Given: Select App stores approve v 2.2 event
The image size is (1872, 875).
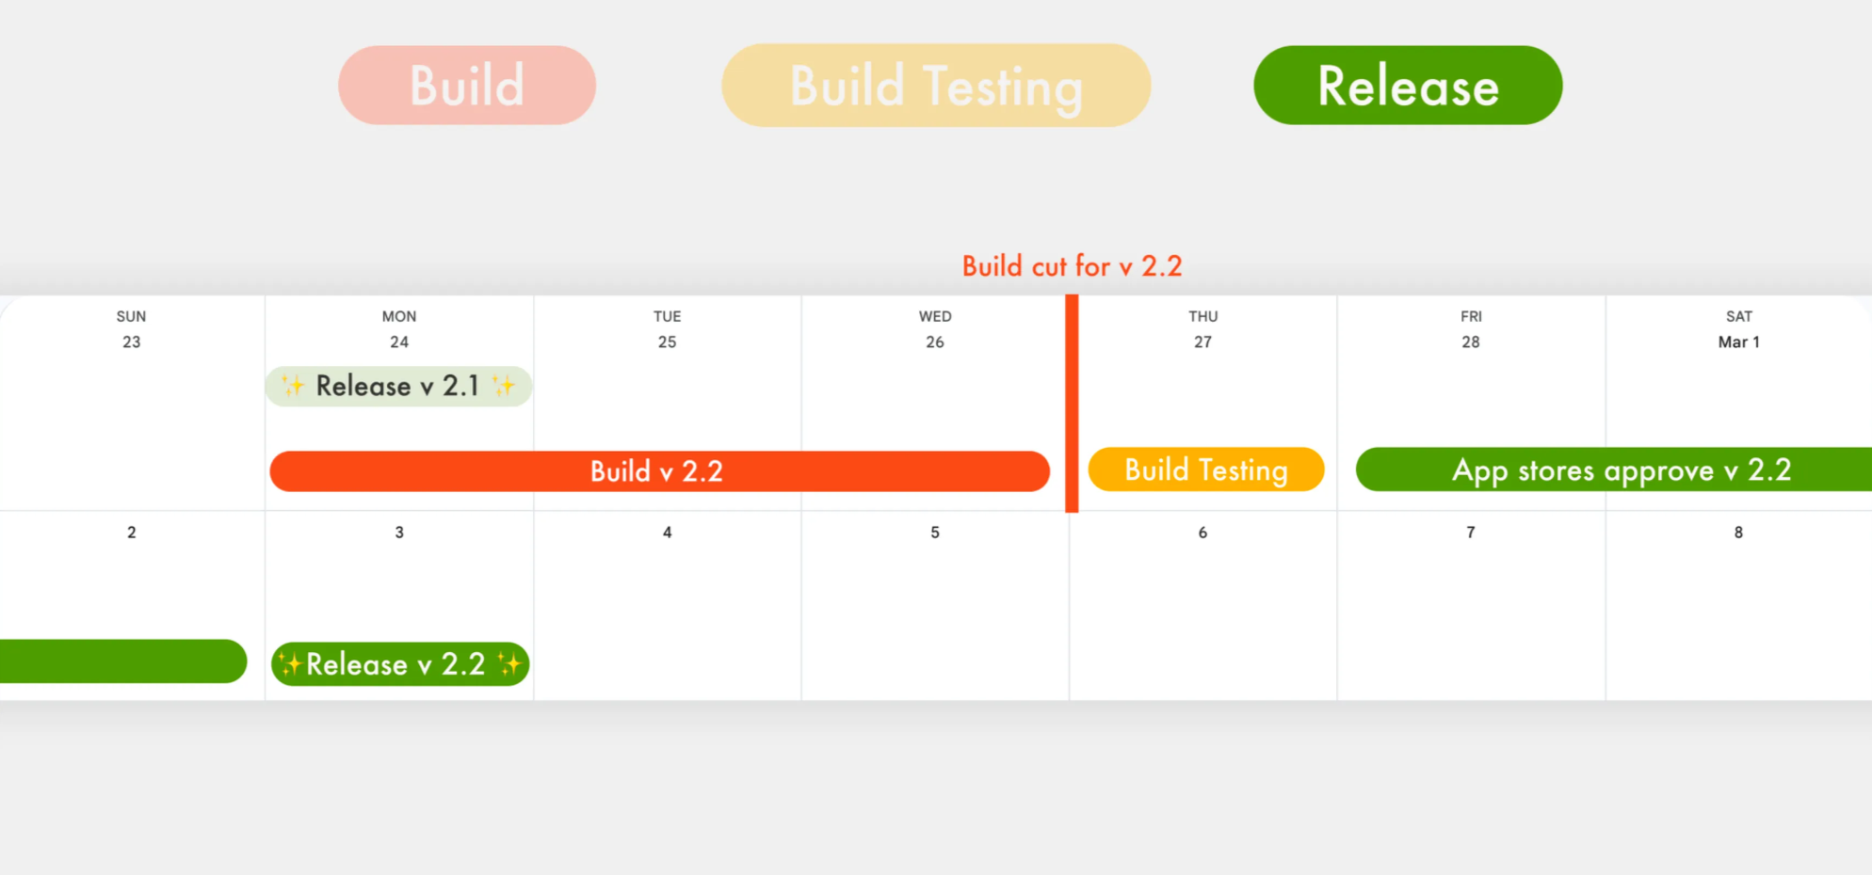Looking at the screenshot, I should click(1614, 469).
